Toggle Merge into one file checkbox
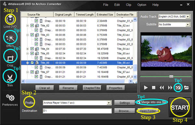 pyautogui.click(x=139, y=102)
